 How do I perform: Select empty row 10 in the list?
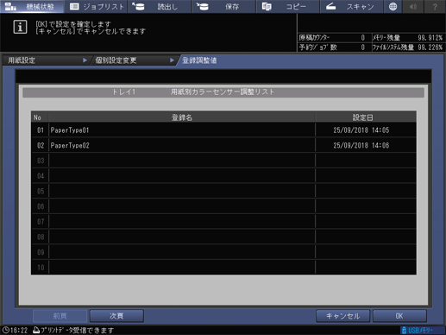(223, 268)
